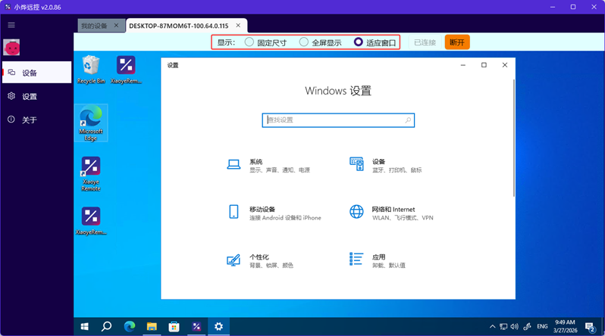Click the orange 断开 button
Screen dimensions: 605x336
(x=457, y=42)
